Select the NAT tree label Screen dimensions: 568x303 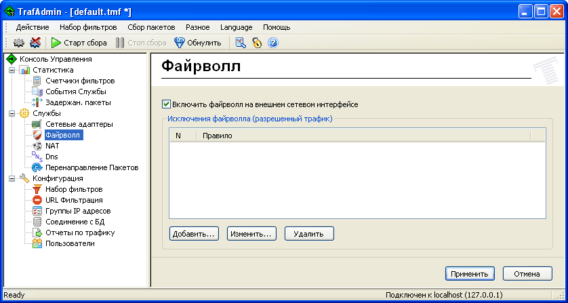pos(52,146)
